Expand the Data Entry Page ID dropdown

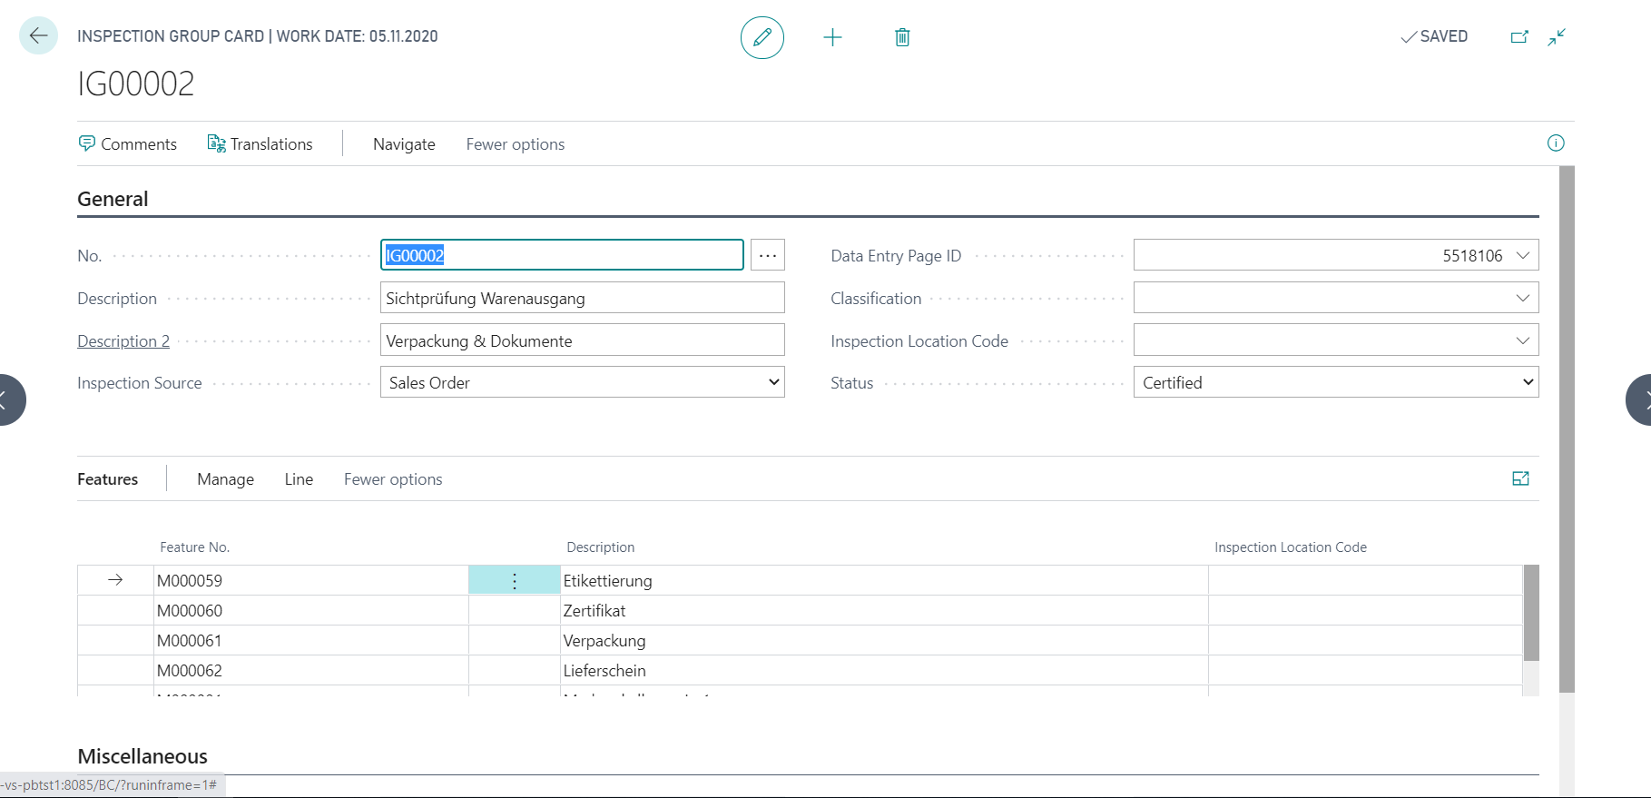[x=1523, y=255]
